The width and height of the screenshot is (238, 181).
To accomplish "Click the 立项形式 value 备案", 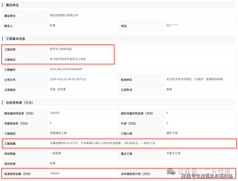I will [x=169, y=89].
